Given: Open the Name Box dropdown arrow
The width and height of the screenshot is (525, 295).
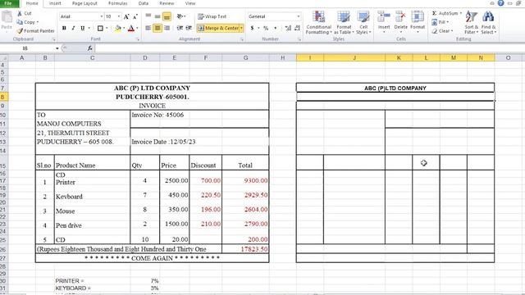Looking at the screenshot, I should tap(57, 48).
